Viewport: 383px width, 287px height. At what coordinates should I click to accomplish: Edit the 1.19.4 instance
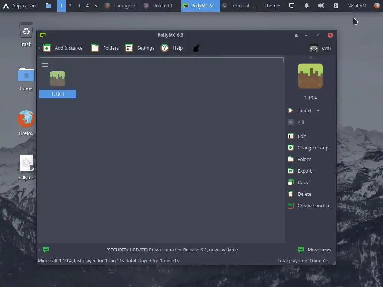tap(297, 136)
